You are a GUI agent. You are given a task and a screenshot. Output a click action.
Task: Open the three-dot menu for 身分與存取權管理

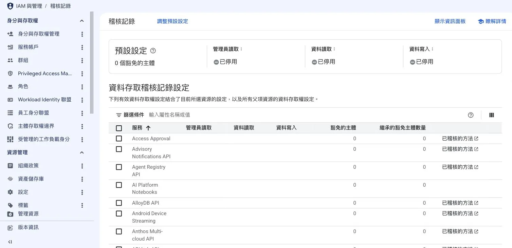(82, 34)
